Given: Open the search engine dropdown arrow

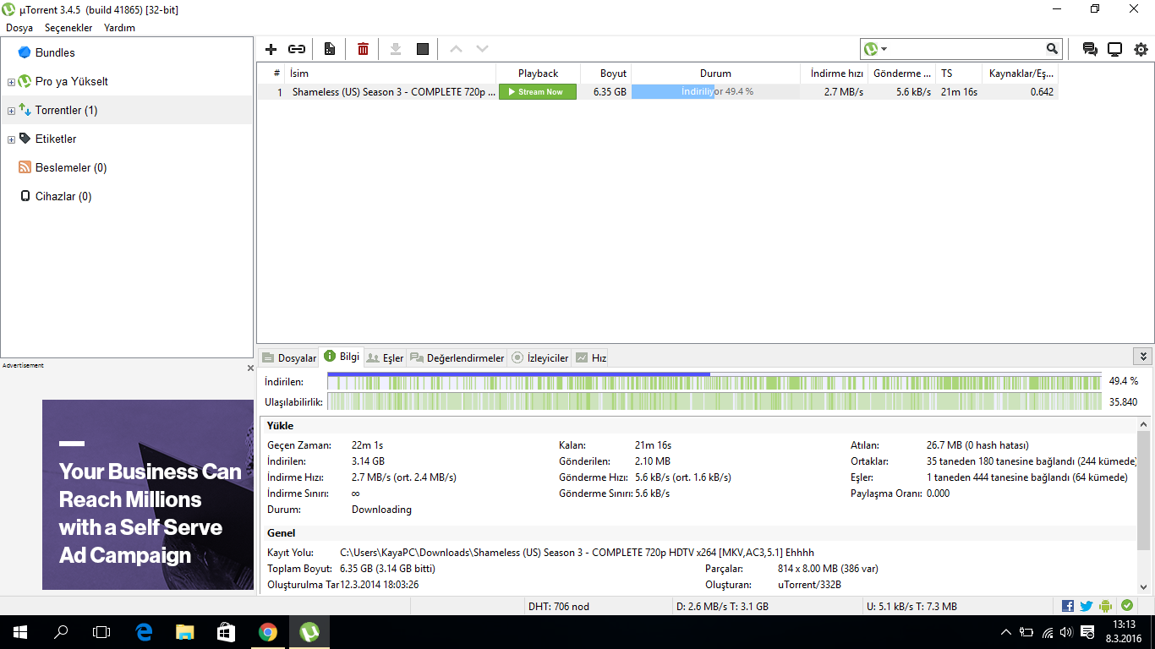Looking at the screenshot, I should [884, 49].
